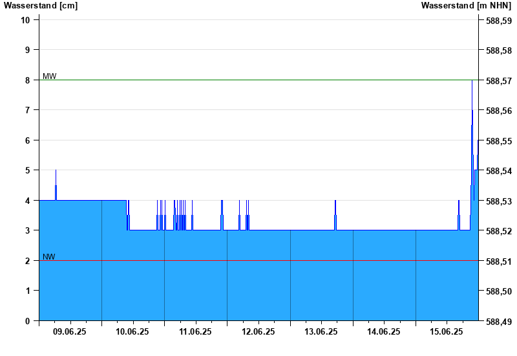Click the 10.06.25 date label
This screenshot has width=517, height=356.
click(x=132, y=331)
